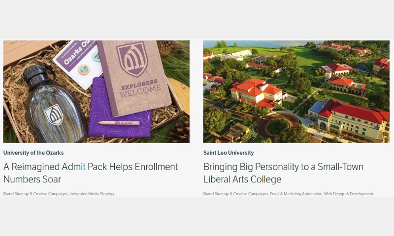Screen dimensions: 394x236
Task: Open the Bringing Big Personality case study headline
Action: 283,173
